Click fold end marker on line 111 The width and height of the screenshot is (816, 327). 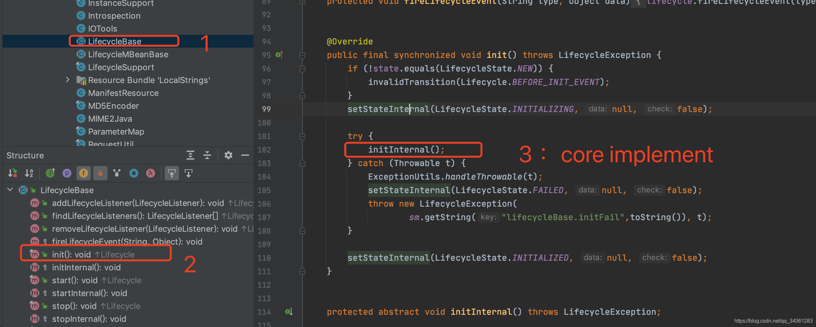coord(302,271)
